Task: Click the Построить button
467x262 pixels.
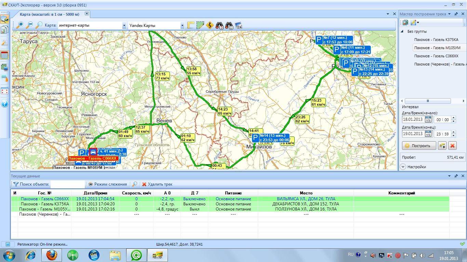Action: coord(419,146)
